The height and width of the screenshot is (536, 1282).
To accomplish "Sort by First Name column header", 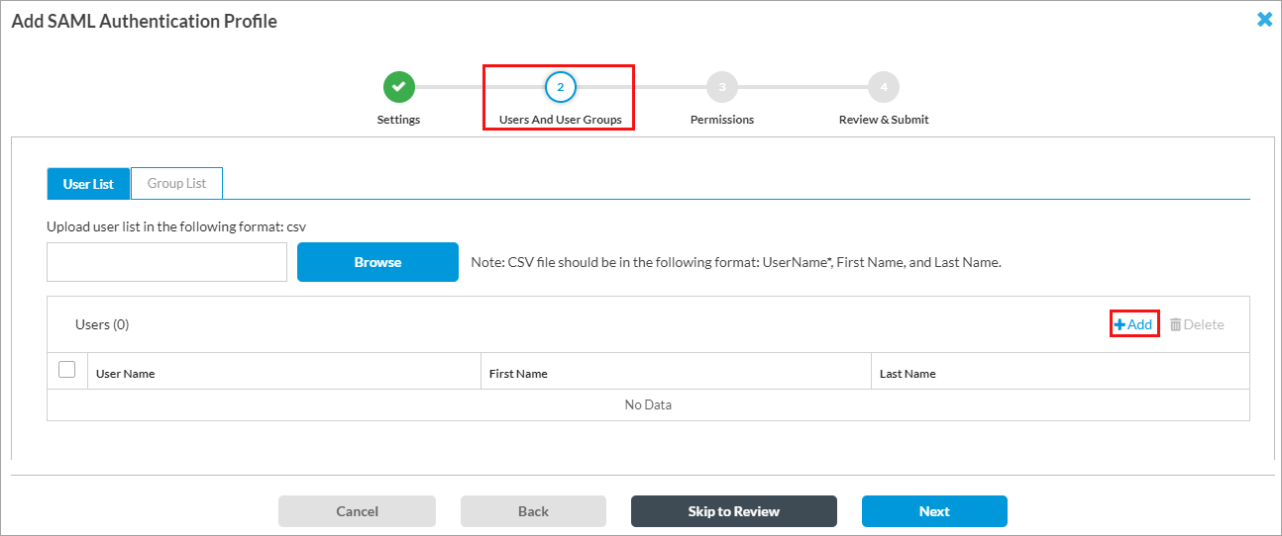I will (x=518, y=374).
